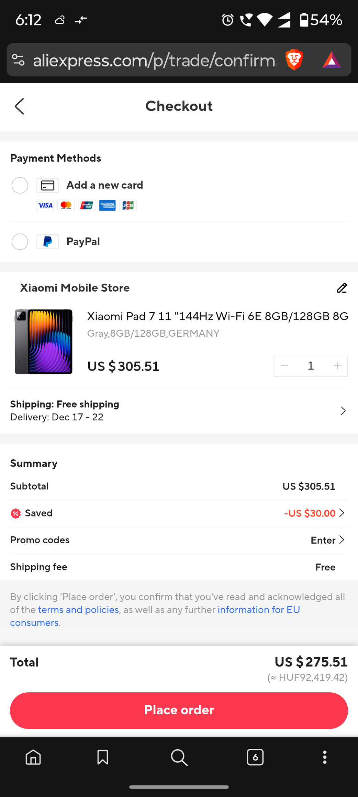The image size is (358, 797).
Task: Tap the Xiaomi Pad 7 product thumbnail
Action: pos(44,342)
